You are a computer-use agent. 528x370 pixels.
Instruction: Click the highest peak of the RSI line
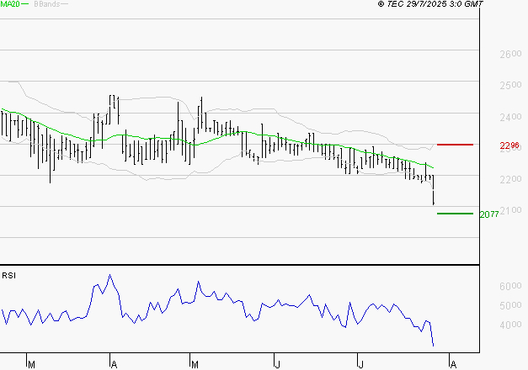(x=109, y=275)
